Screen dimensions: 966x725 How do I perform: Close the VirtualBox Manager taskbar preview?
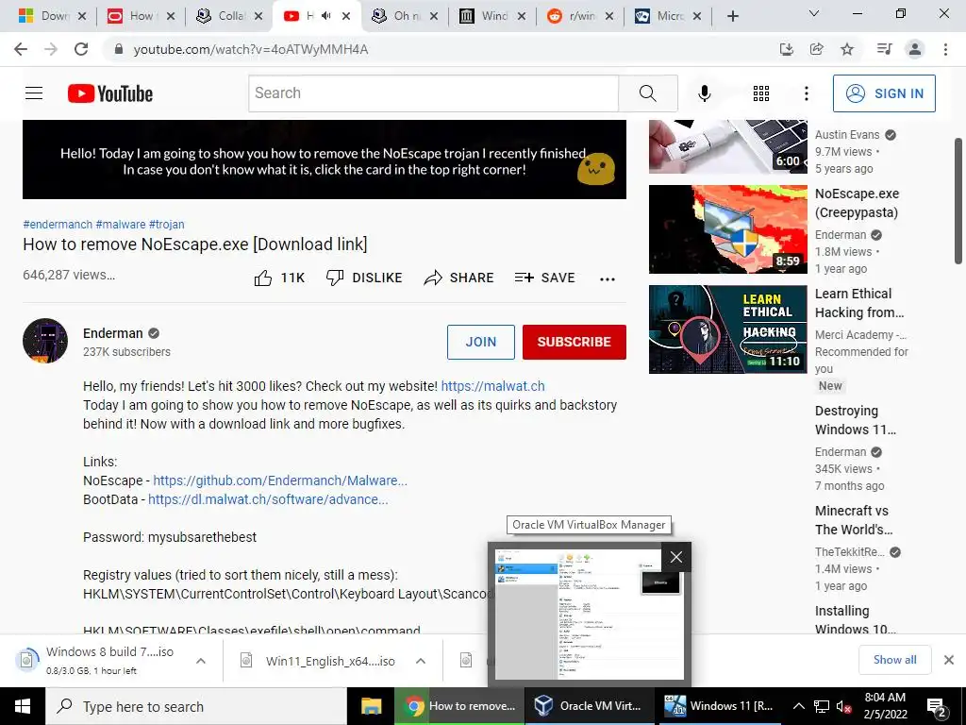[x=675, y=557]
